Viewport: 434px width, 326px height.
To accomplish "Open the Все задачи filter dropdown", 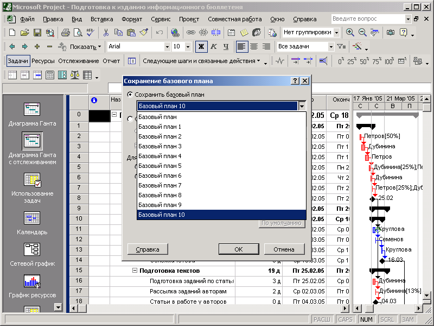I will (x=331, y=47).
